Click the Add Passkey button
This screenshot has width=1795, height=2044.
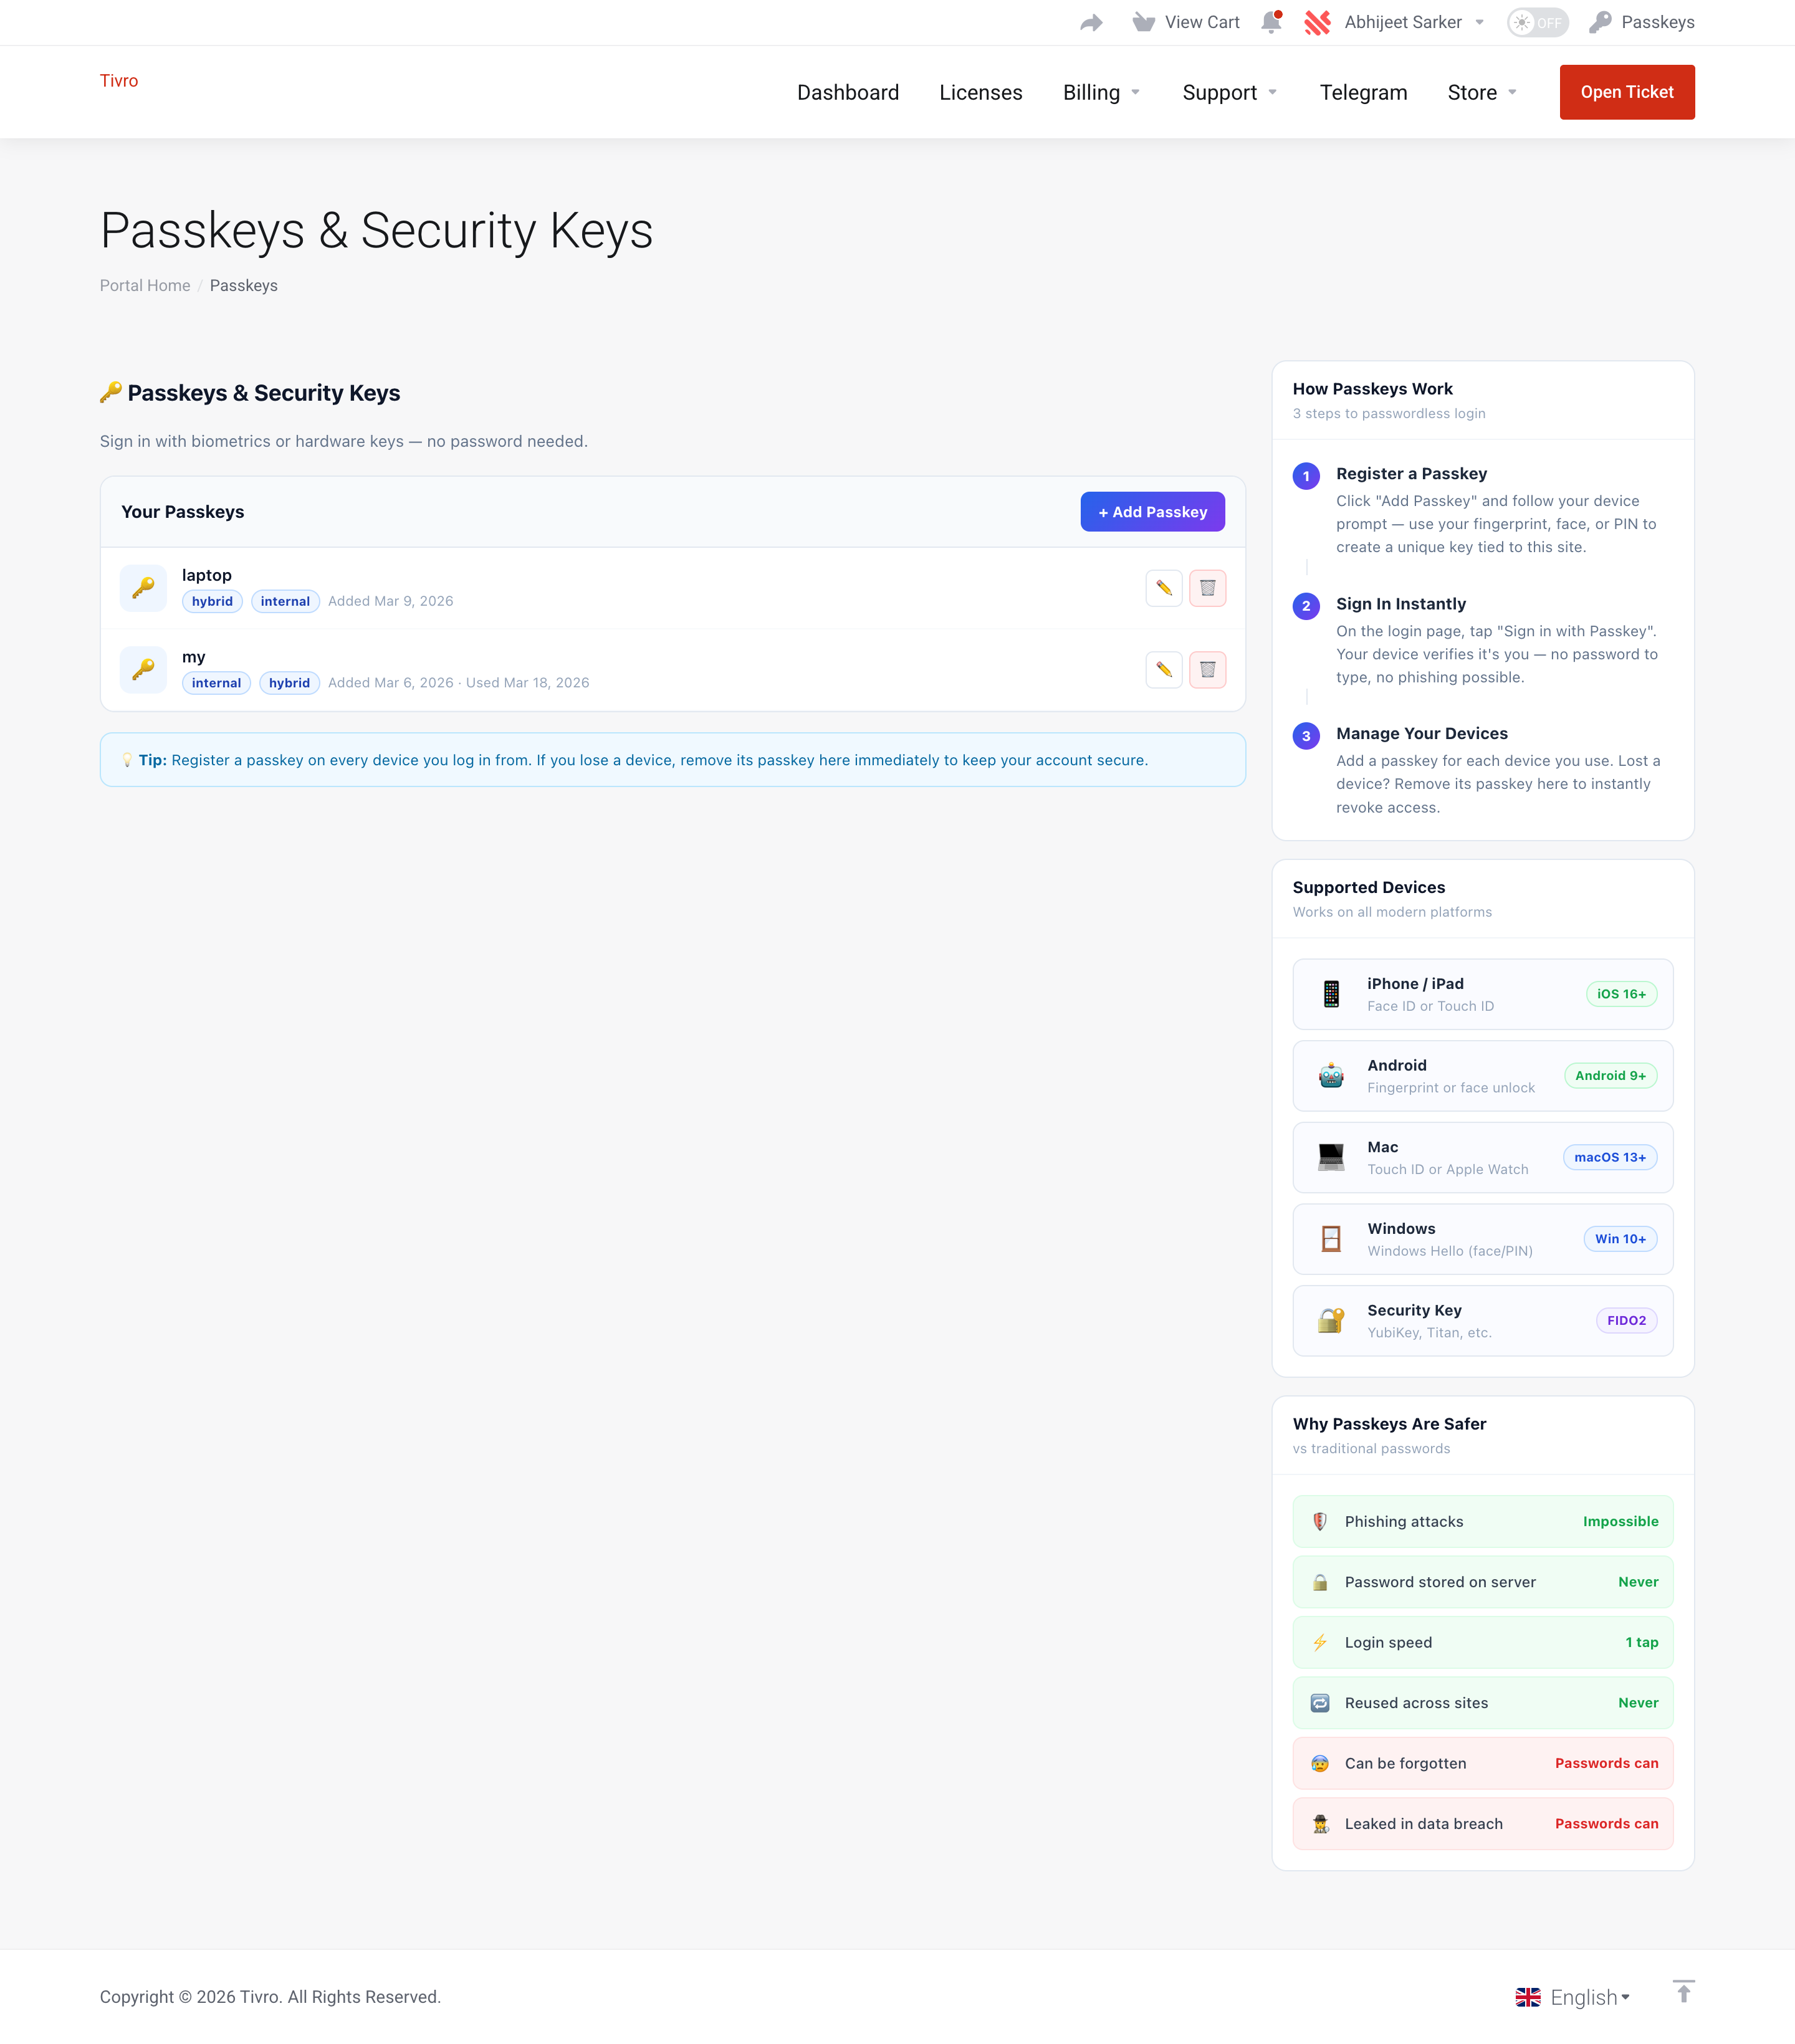(x=1152, y=512)
